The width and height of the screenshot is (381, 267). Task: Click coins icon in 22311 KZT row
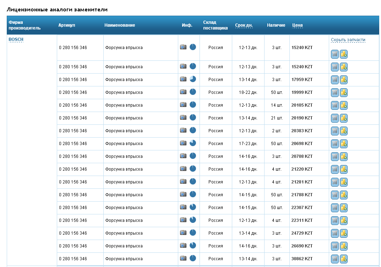(x=344, y=220)
